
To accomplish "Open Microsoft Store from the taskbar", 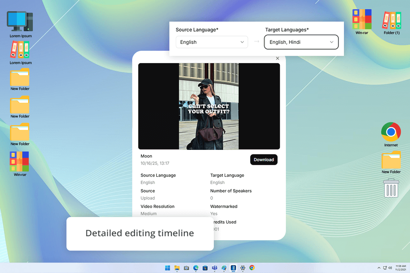I will [x=205, y=268].
